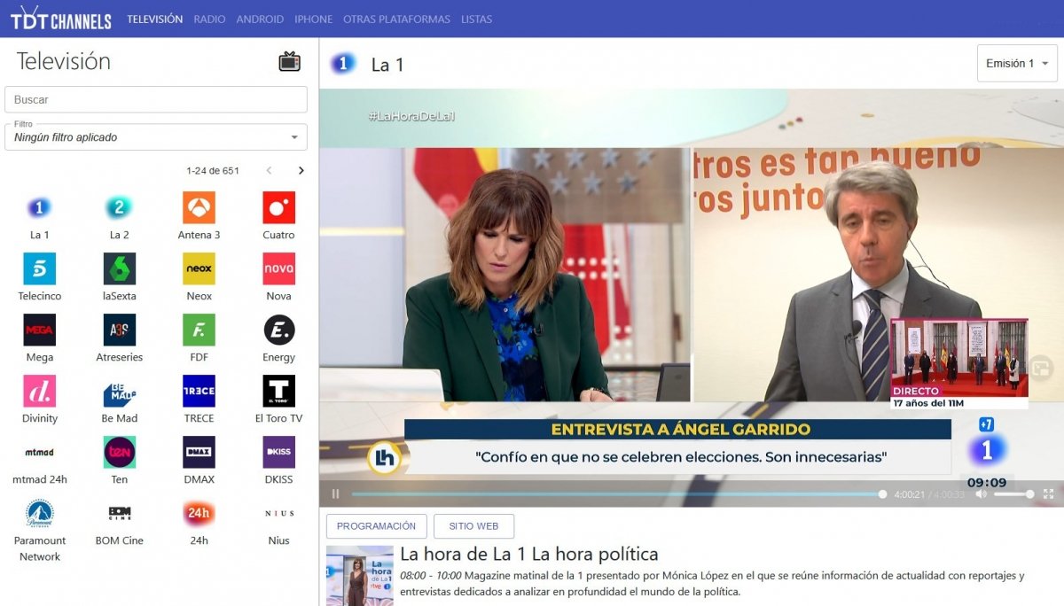Click the '1-24 de 651' pagination text
The width and height of the screenshot is (1064, 606).
pos(213,171)
